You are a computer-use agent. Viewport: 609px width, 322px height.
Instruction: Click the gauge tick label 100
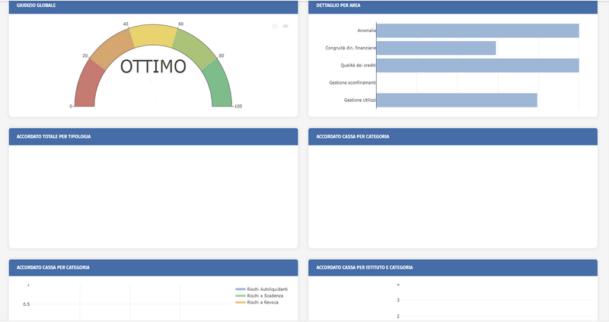click(238, 106)
